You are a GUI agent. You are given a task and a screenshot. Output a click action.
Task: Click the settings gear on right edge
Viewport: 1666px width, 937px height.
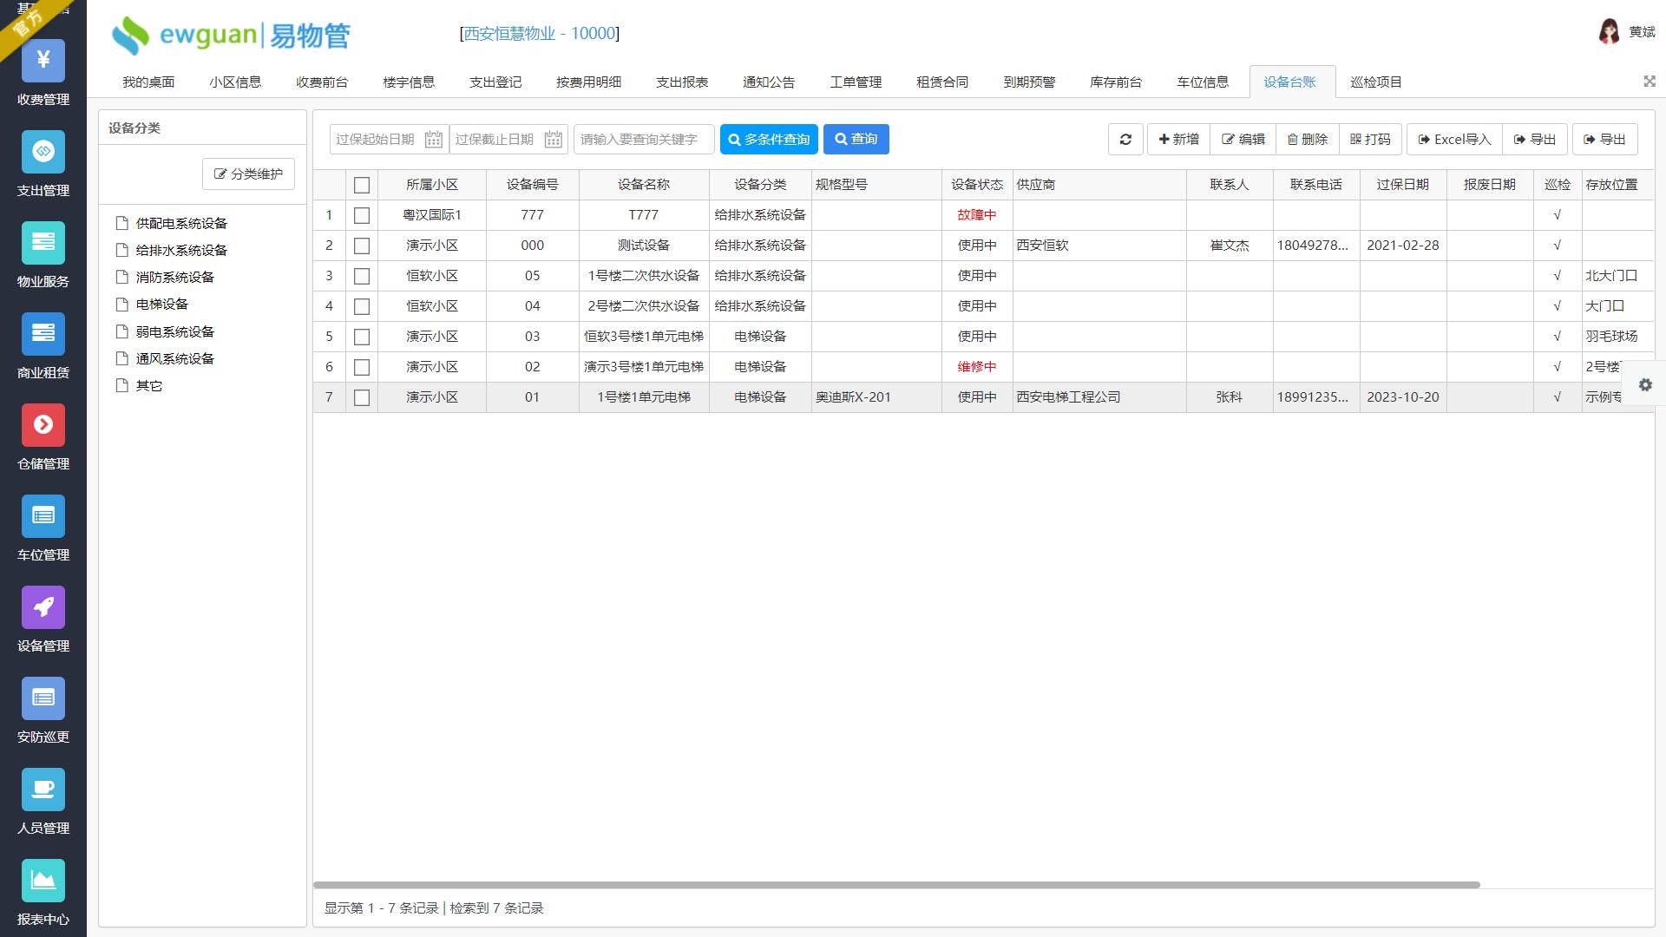click(x=1645, y=385)
